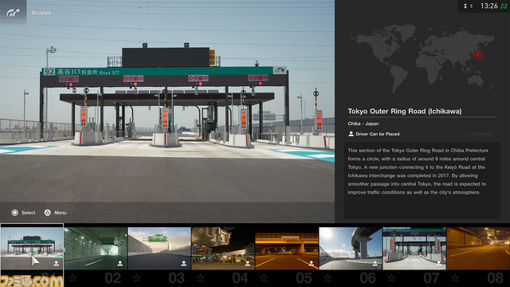Viewport: 510px width, 287px height.
Task: Click the number 06 below thumbnails
Action: tap(368, 278)
